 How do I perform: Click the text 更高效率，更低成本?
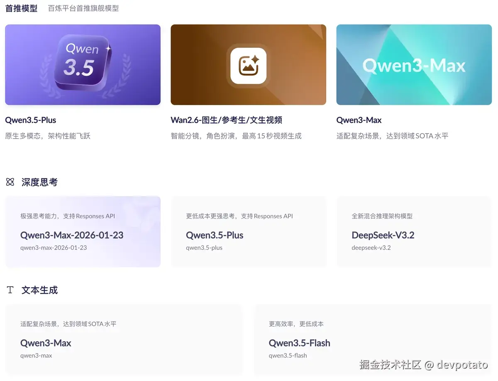coord(296,324)
